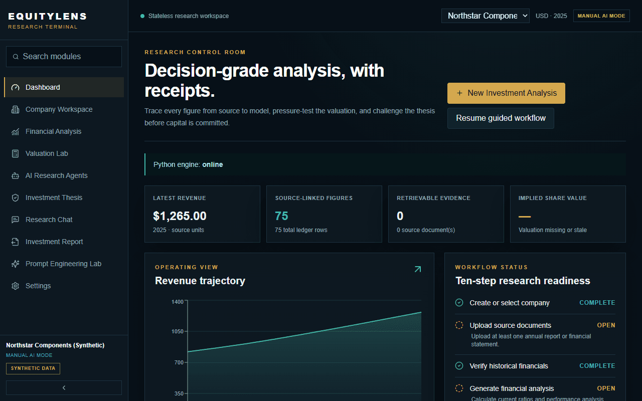Go to Company Workspace
The image size is (642, 401).
(64, 109)
